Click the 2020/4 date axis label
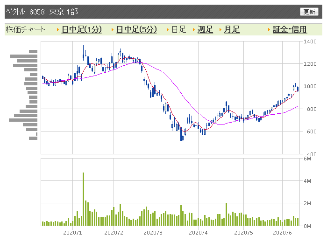This screenshot has height=242, width=327. click(198, 233)
